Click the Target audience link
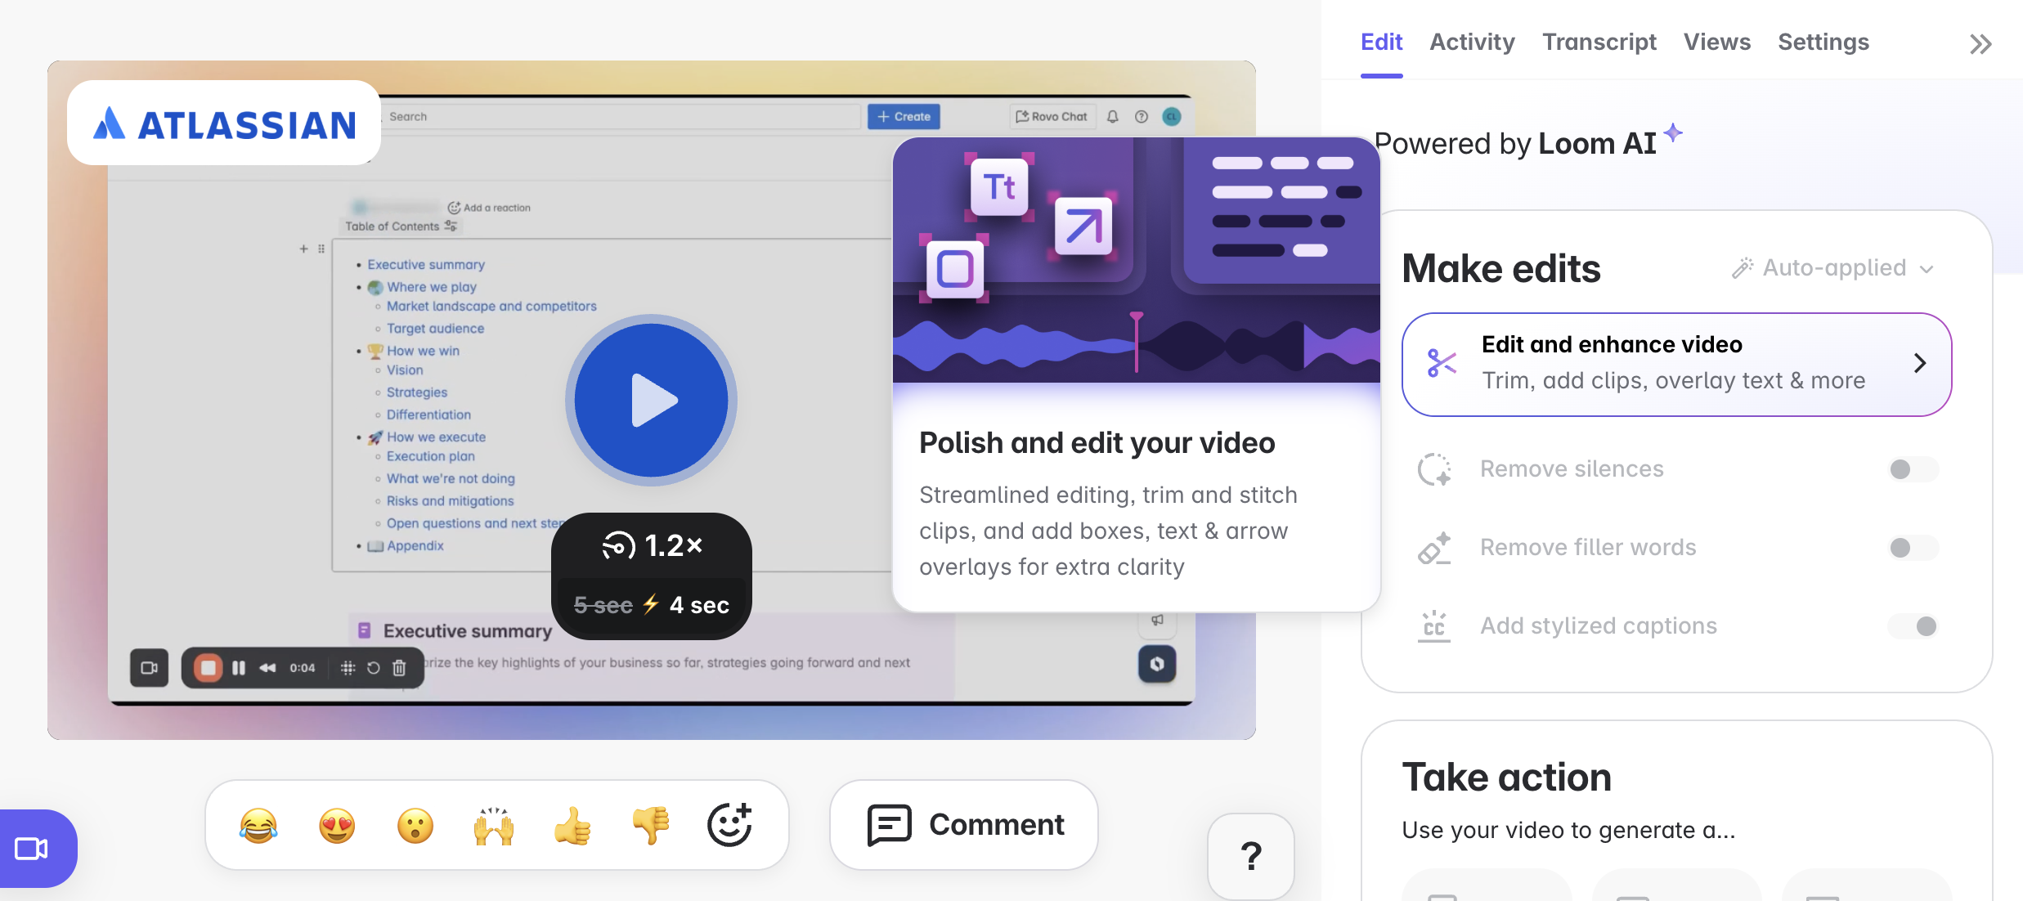 coord(435,329)
